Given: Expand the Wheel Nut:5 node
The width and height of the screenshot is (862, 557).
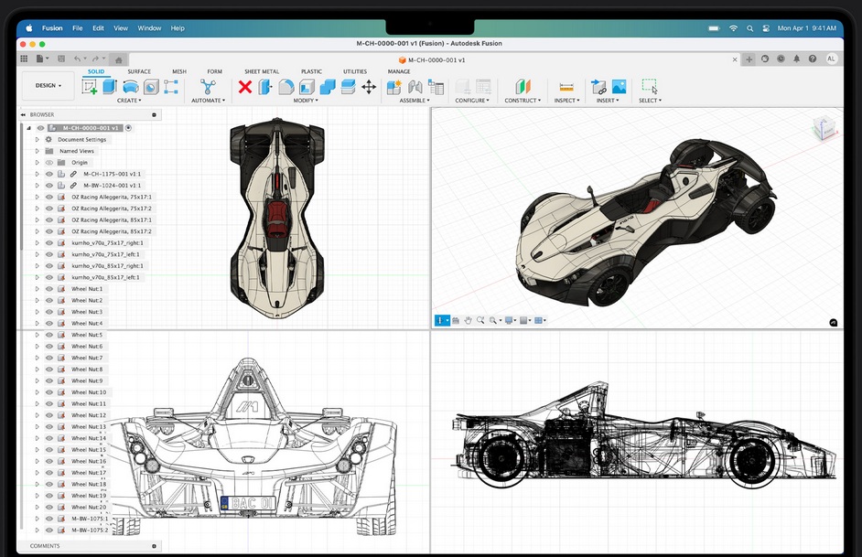Looking at the screenshot, I should 37,335.
